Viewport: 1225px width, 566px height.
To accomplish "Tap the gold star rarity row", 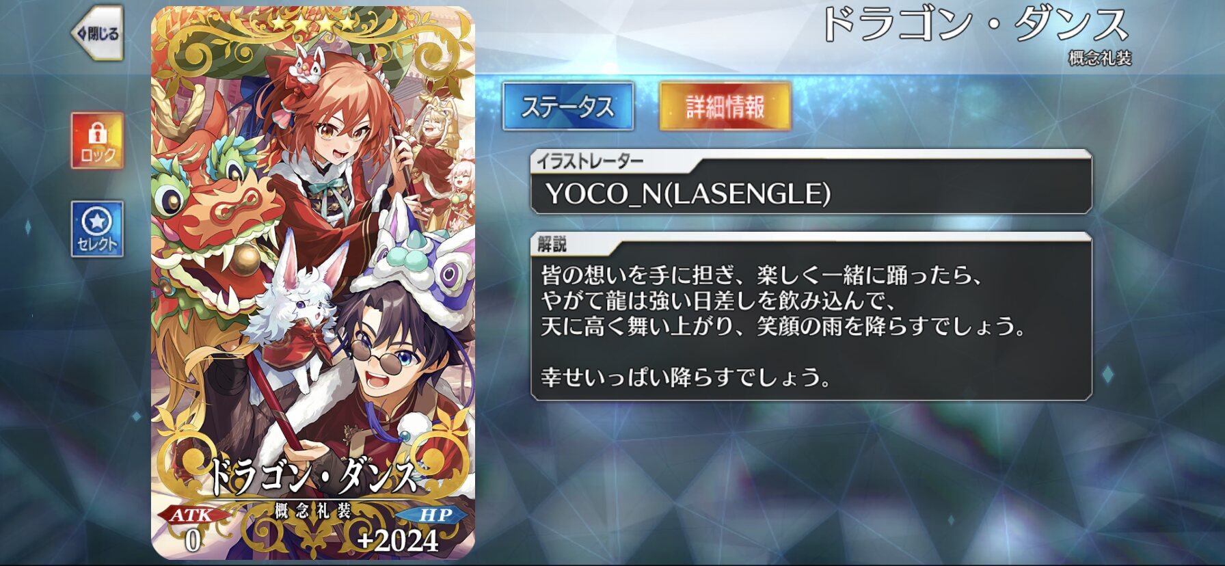I will [313, 23].
